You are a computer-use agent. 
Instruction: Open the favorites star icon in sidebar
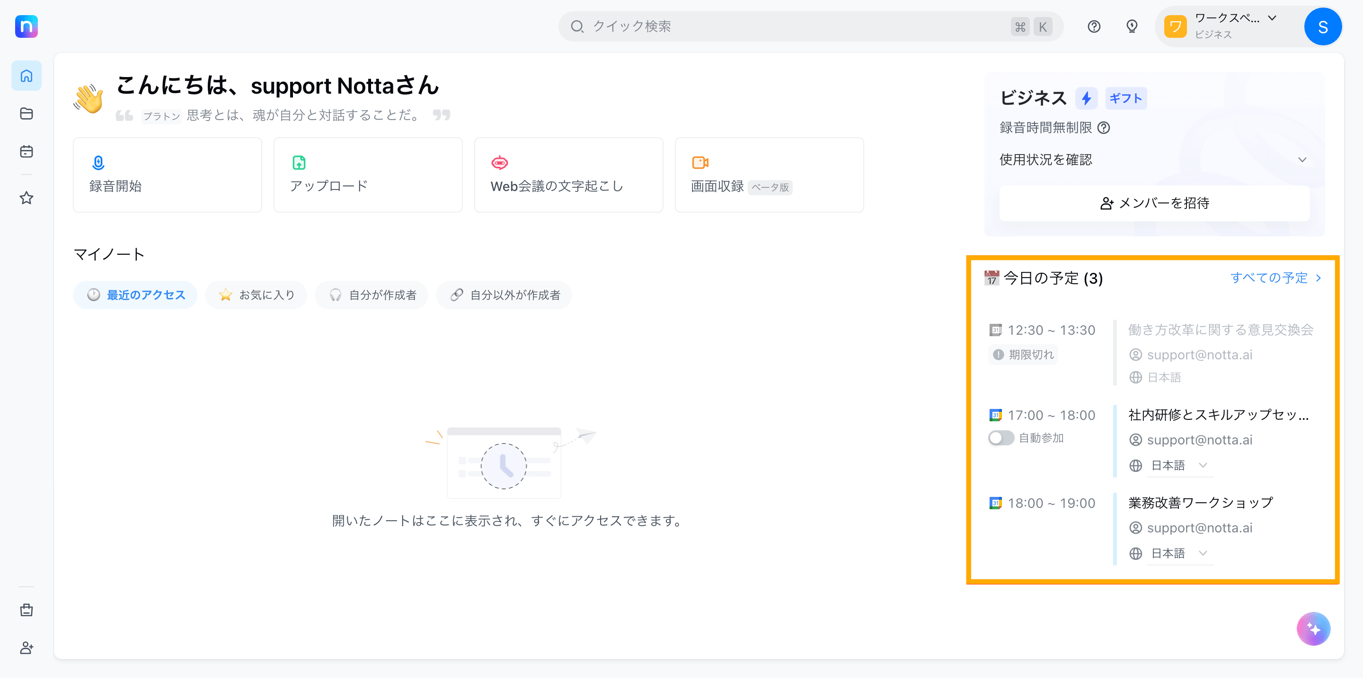(x=27, y=198)
